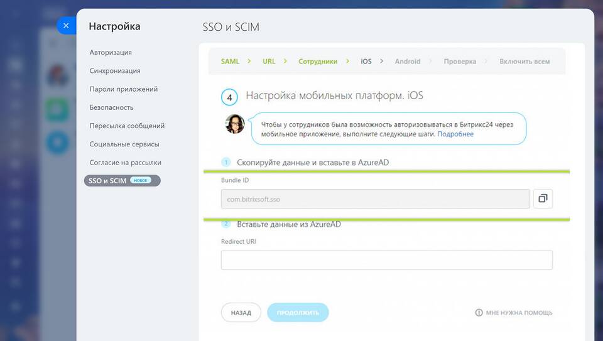Image resolution: width=603 pixels, height=341 pixels.
Task: Focus the Redirect URI input field
Action: tap(386, 260)
